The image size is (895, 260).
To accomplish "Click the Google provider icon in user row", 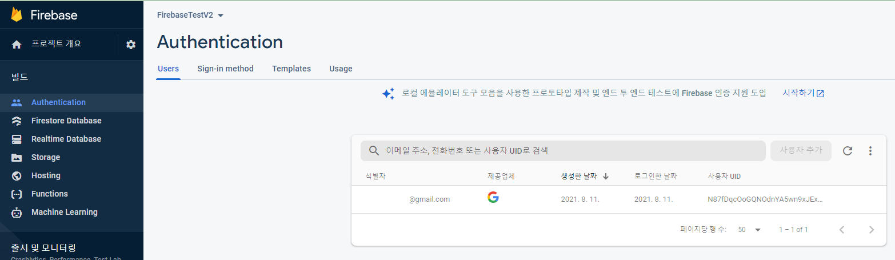I will tap(493, 197).
